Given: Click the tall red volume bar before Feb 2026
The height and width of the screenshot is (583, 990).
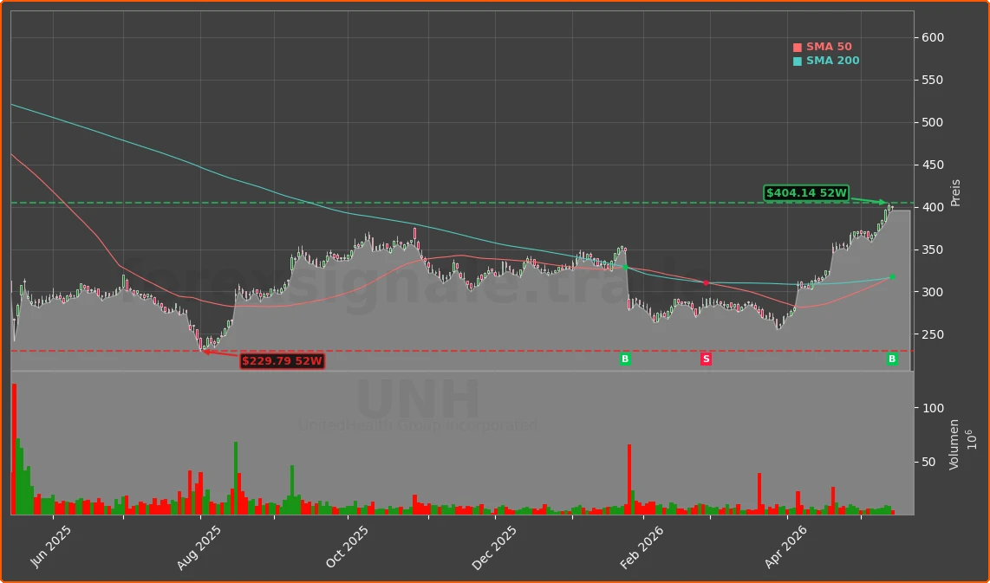Looking at the screenshot, I should pos(629,480).
